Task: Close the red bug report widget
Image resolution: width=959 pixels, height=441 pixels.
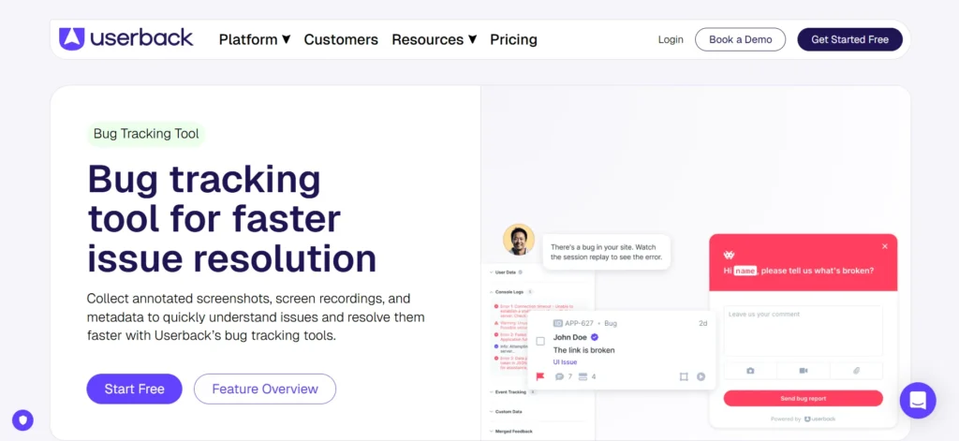Action: [x=884, y=246]
